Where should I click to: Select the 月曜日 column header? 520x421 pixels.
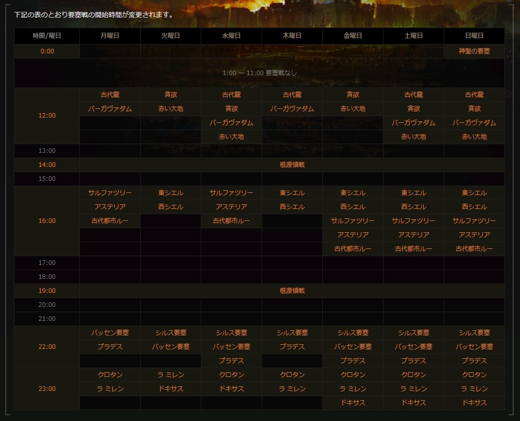point(110,36)
